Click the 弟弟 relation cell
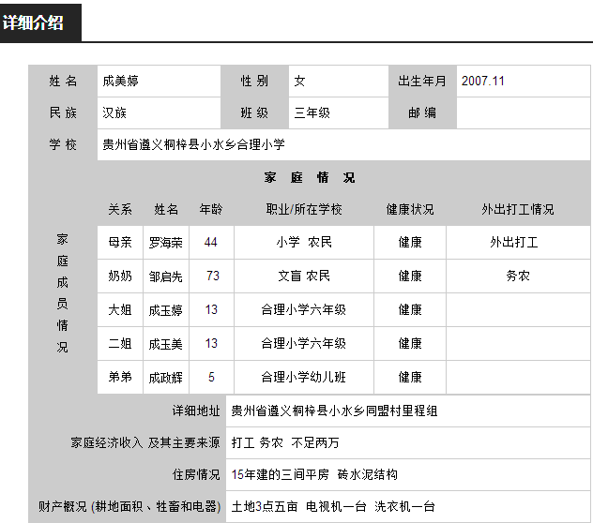 tap(120, 377)
